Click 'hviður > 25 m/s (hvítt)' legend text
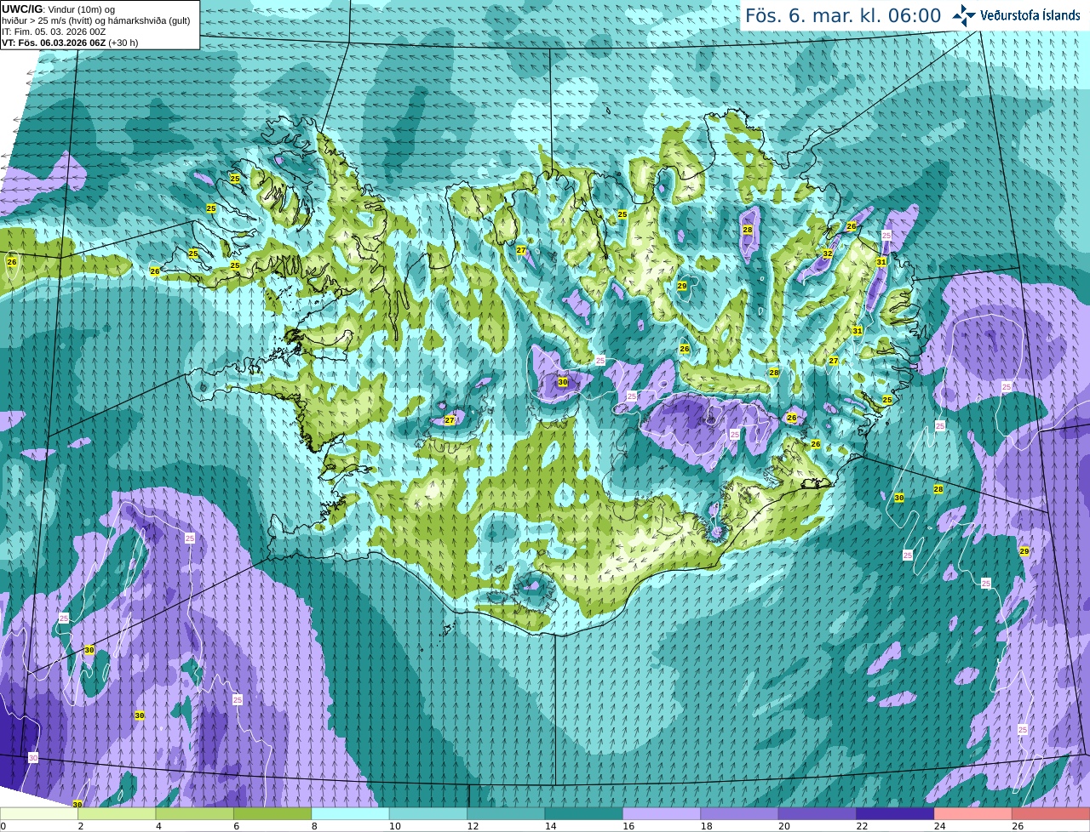 click(x=49, y=20)
